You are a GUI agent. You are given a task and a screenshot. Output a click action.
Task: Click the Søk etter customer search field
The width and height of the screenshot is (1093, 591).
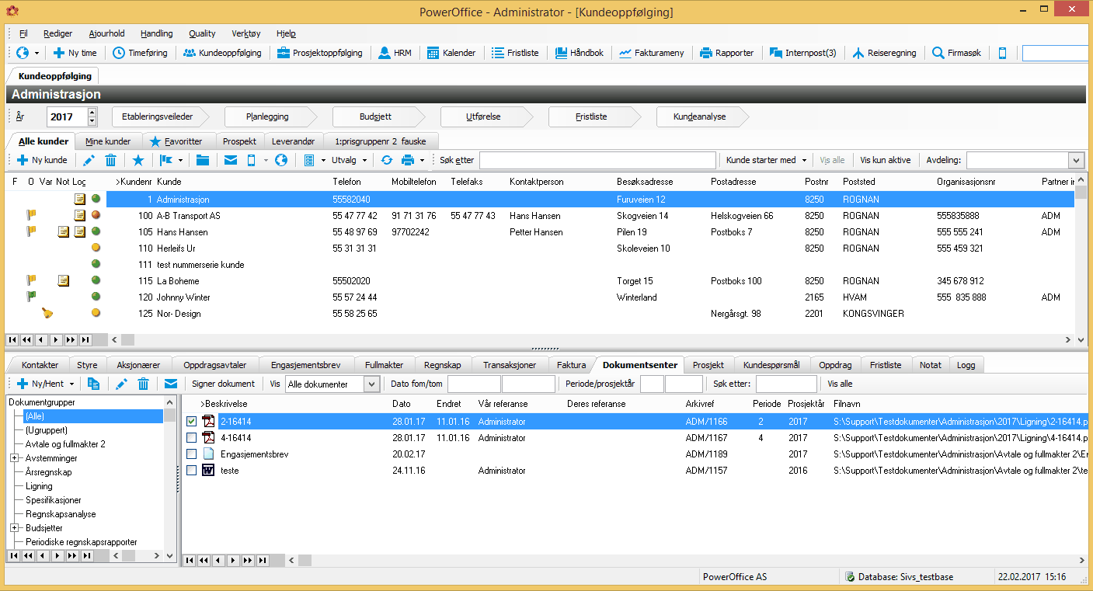[x=597, y=160]
